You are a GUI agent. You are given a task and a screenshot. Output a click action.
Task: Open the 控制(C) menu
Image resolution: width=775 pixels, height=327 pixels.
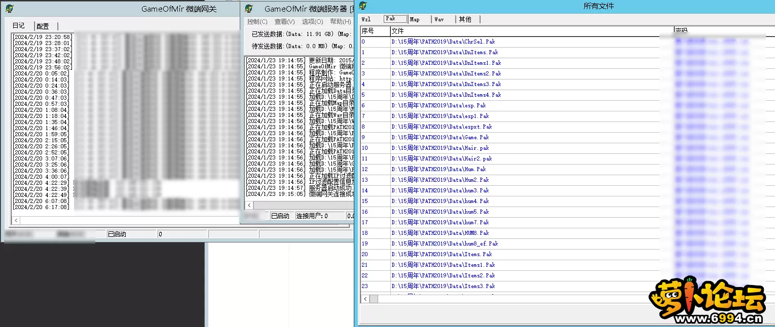tap(257, 22)
